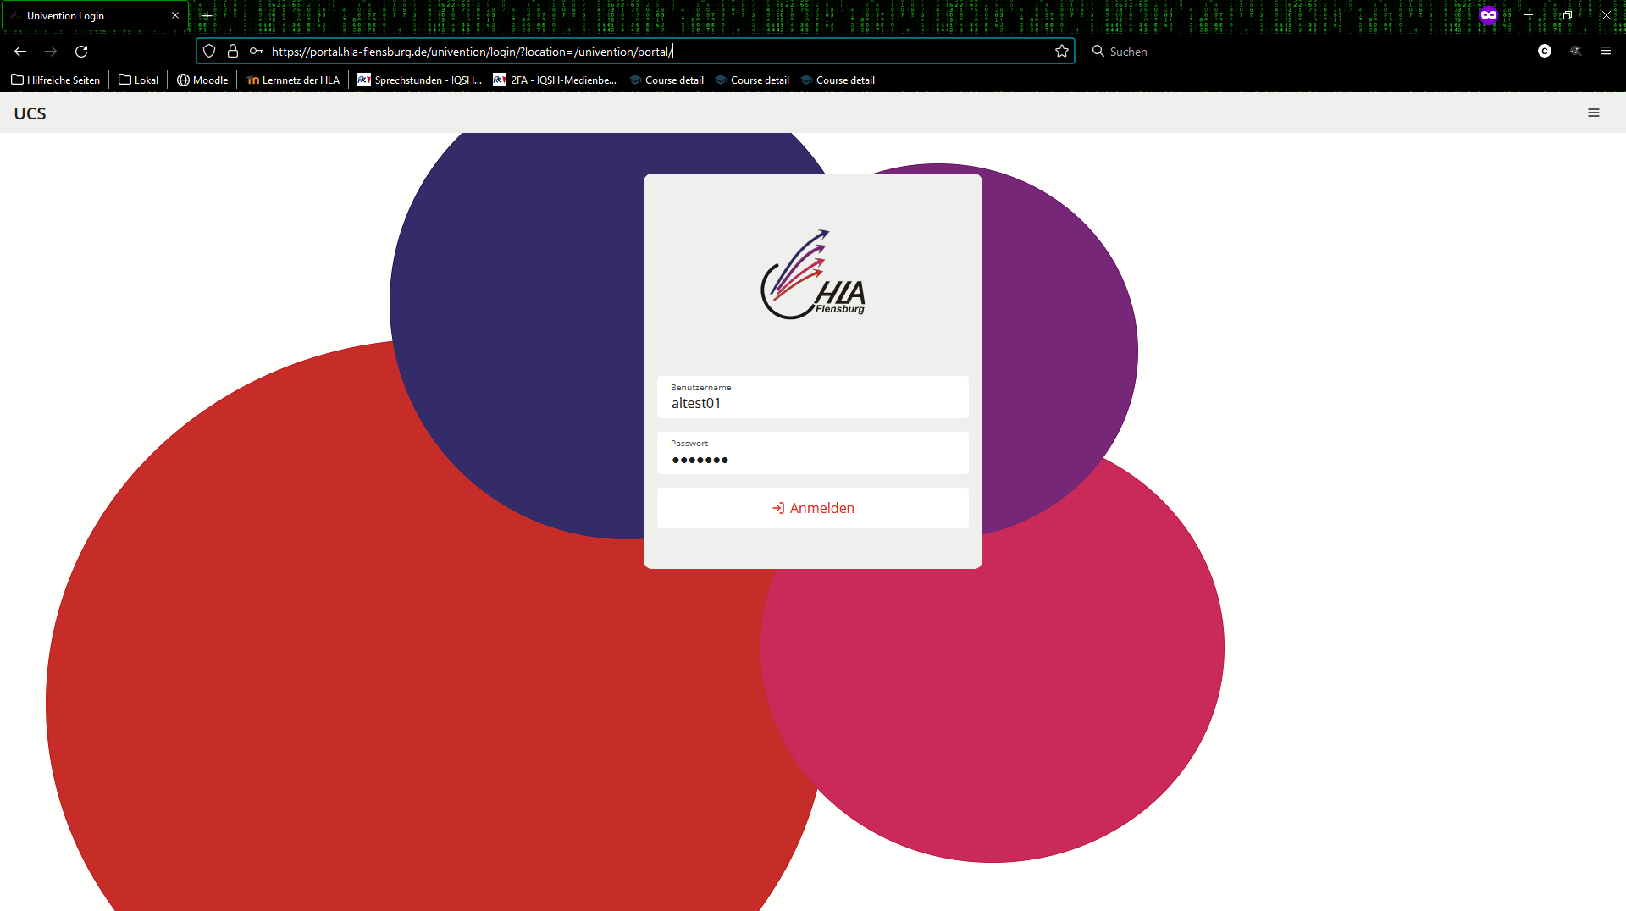Click the saved passwords key icon
Image resolution: width=1626 pixels, height=911 pixels.
(257, 52)
